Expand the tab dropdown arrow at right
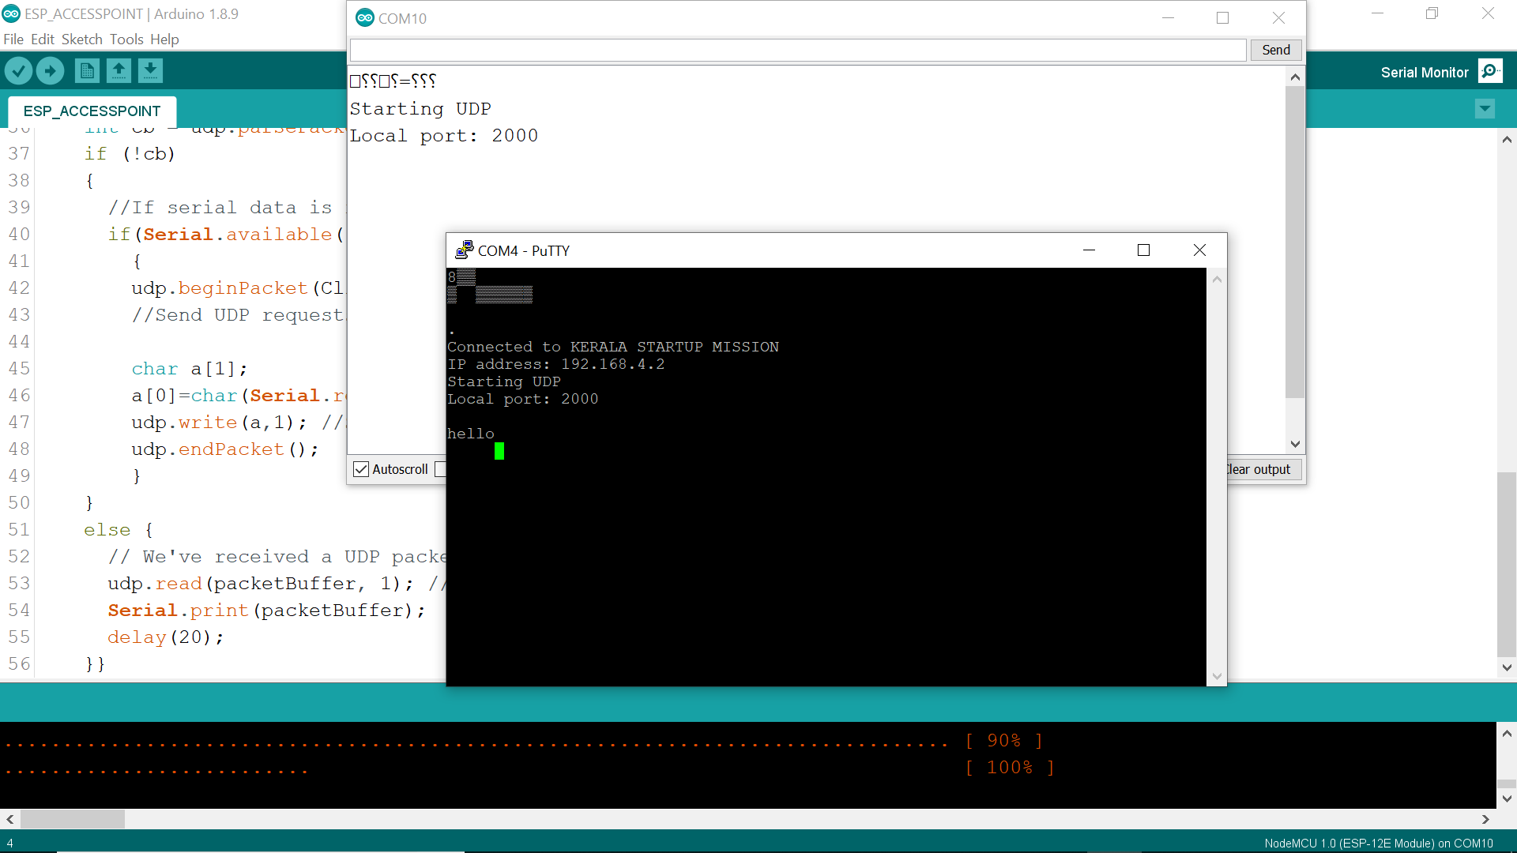This screenshot has width=1517, height=853. [x=1485, y=109]
